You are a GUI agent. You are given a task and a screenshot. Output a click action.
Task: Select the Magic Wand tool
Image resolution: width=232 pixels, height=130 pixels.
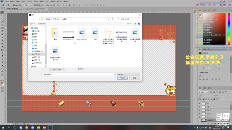tap(2, 22)
